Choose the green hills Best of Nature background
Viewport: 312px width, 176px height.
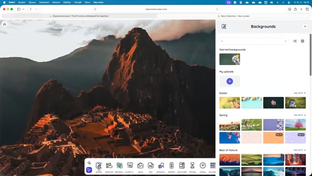tap(252, 160)
